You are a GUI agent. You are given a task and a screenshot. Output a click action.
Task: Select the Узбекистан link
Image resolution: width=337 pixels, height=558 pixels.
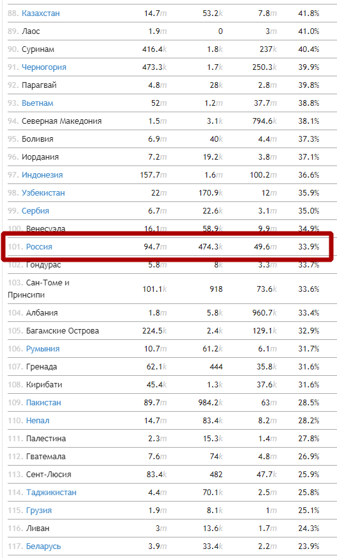click(x=43, y=193)
